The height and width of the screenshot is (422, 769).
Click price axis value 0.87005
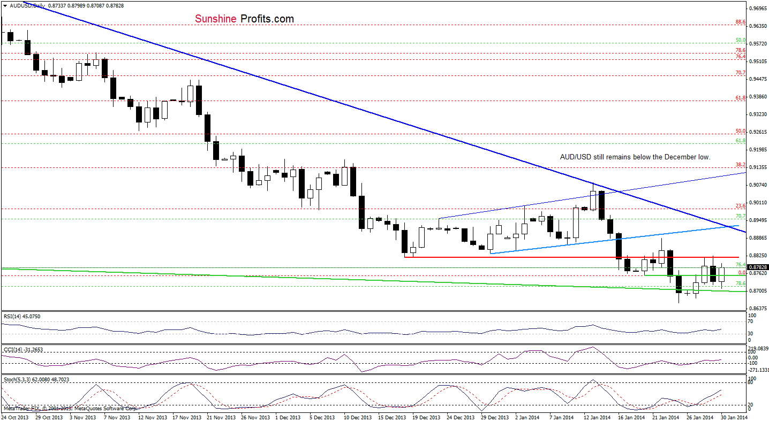pyautogui.click(x=758, y=291)
